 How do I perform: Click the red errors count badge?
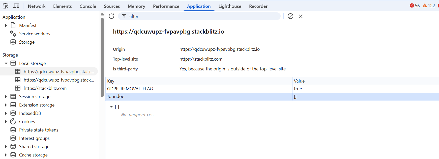pyautogui.click(x=415, y=6)
